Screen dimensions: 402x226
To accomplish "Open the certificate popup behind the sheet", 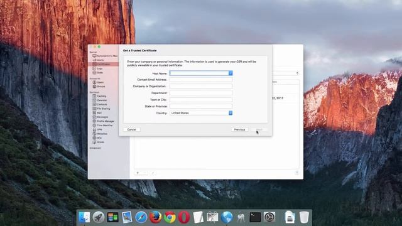I will click(286, 73).
